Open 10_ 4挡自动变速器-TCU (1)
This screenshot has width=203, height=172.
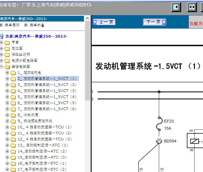[45, 127]
